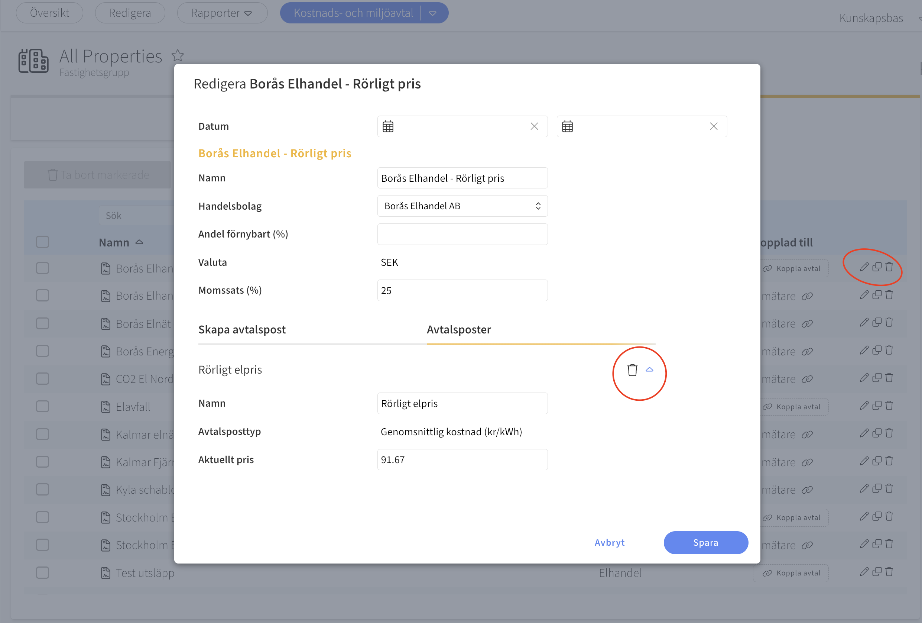Edit the Namn field containing Rörligt elpris
Viewport: 922px width, 623px height.
point(462,403)
